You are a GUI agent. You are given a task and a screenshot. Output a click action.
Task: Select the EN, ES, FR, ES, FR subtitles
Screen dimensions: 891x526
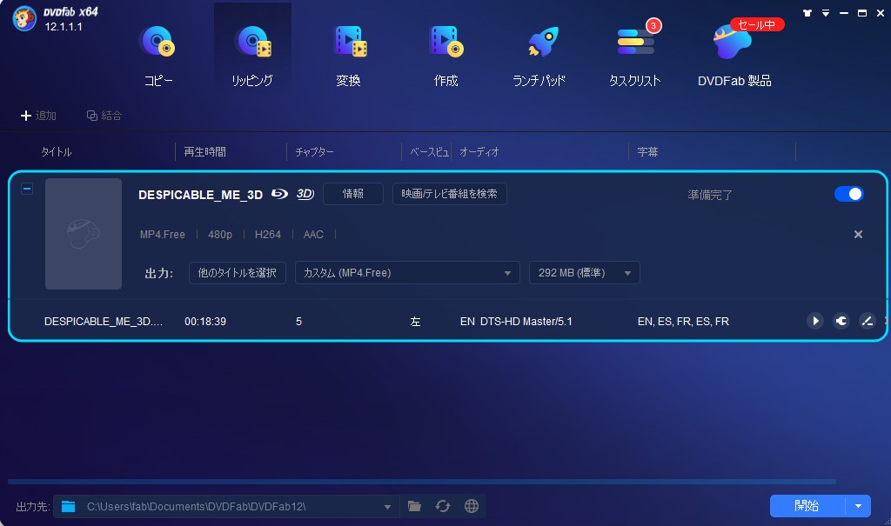point(683,322)
